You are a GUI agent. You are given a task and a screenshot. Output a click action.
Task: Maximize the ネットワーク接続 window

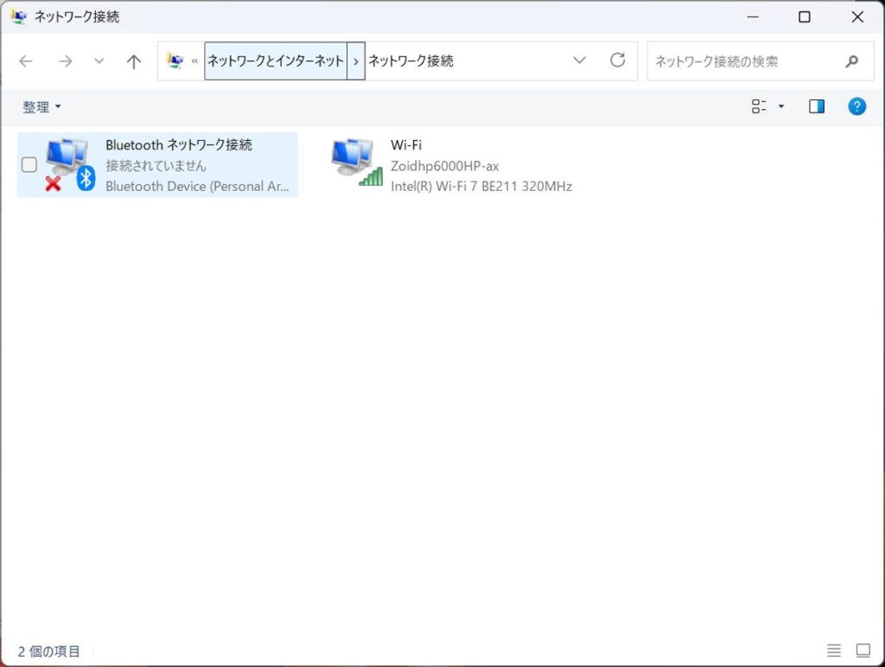tap(805, 17)
